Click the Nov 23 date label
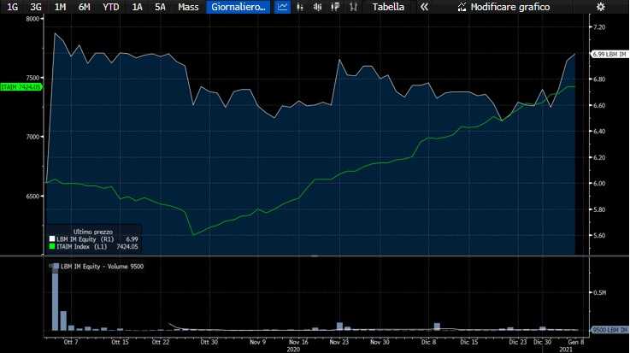Image resolution: width=630 pixels, height=353 pixels. 339,342
